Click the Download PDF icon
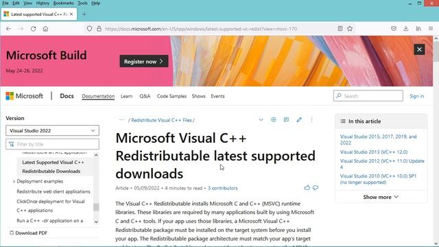 click(x=12, y=233)
